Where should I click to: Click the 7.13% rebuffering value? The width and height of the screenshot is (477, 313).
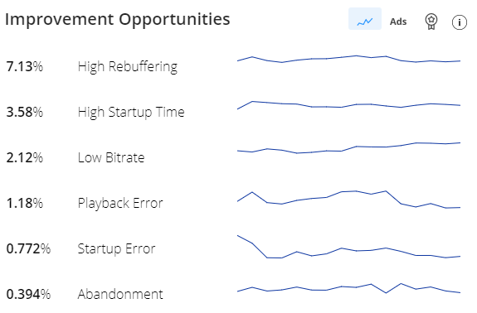(25, 66)
